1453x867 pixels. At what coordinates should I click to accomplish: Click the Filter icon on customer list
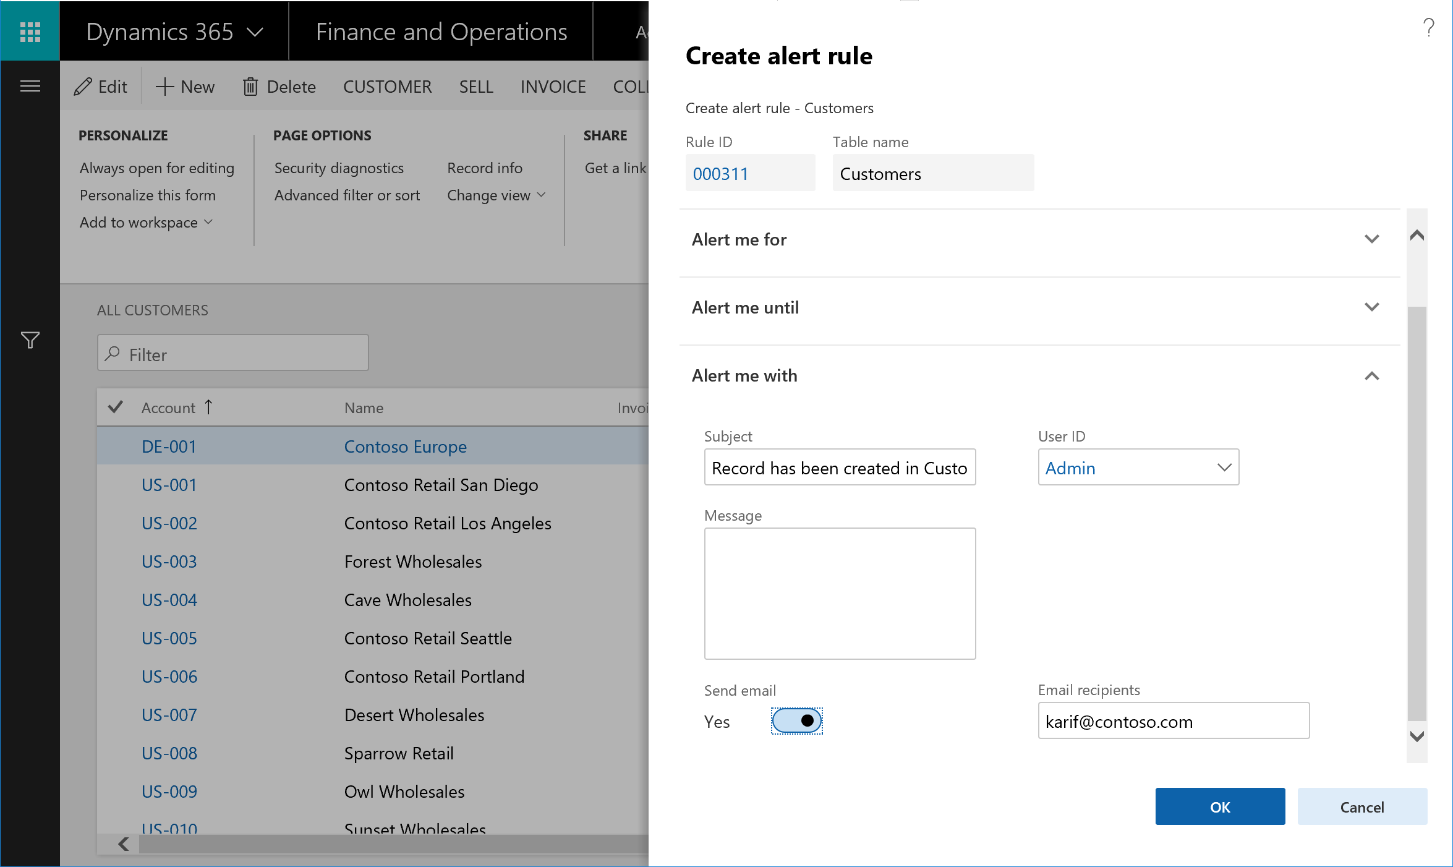tap(30, 340)
